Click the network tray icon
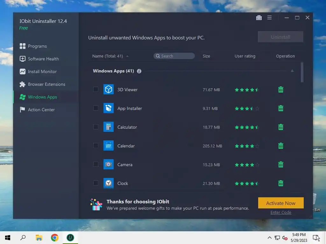326x244 pixels. [277, 238]
